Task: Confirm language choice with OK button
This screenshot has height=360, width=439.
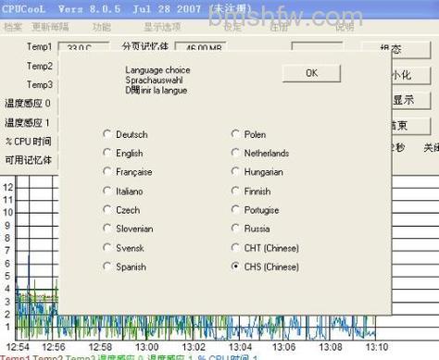Action: click(x=311, y=73)
